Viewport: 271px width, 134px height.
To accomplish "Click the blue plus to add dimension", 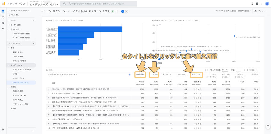I will [129, 75].
